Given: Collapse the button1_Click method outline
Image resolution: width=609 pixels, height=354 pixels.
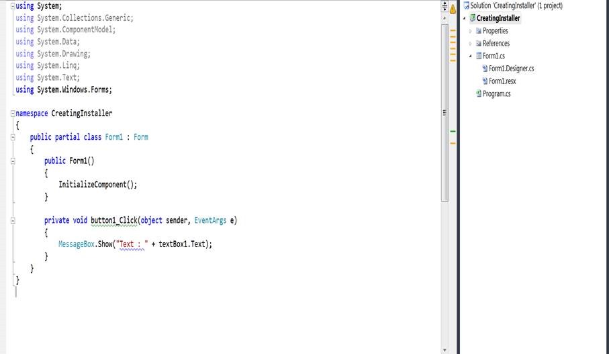Looking at the screenshot, I should pyautogui.click(x=13, y=221).
